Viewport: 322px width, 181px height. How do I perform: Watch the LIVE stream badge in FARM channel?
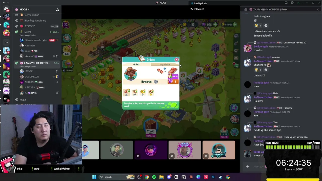tap(52, 40)
